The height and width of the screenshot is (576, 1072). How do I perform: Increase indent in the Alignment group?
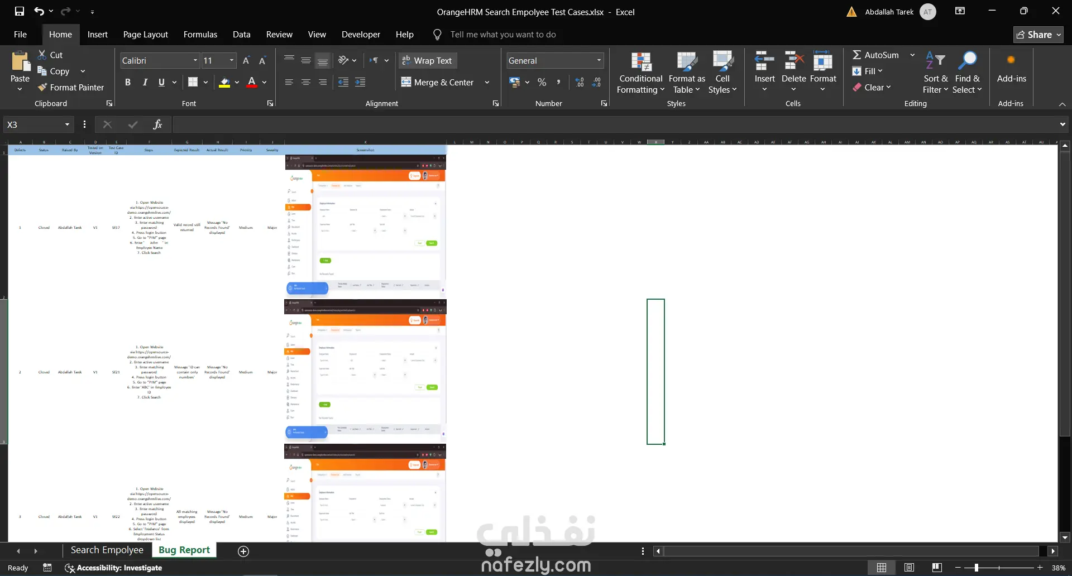(360, 82)
